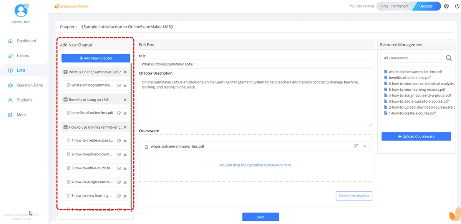
Task: Click the search magnifier in Resource Management
Action: (449, 58)
